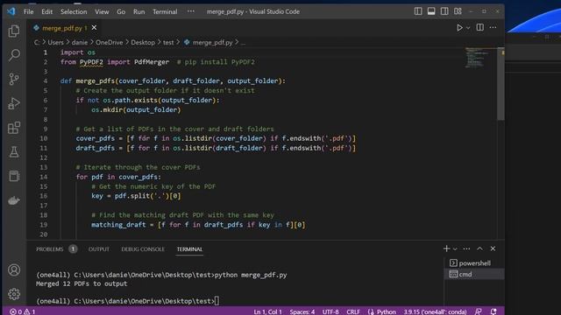Image resolution: width=561 pixels, height=315 pixels.
Task: Open the Edit menu
Action: 46,11
